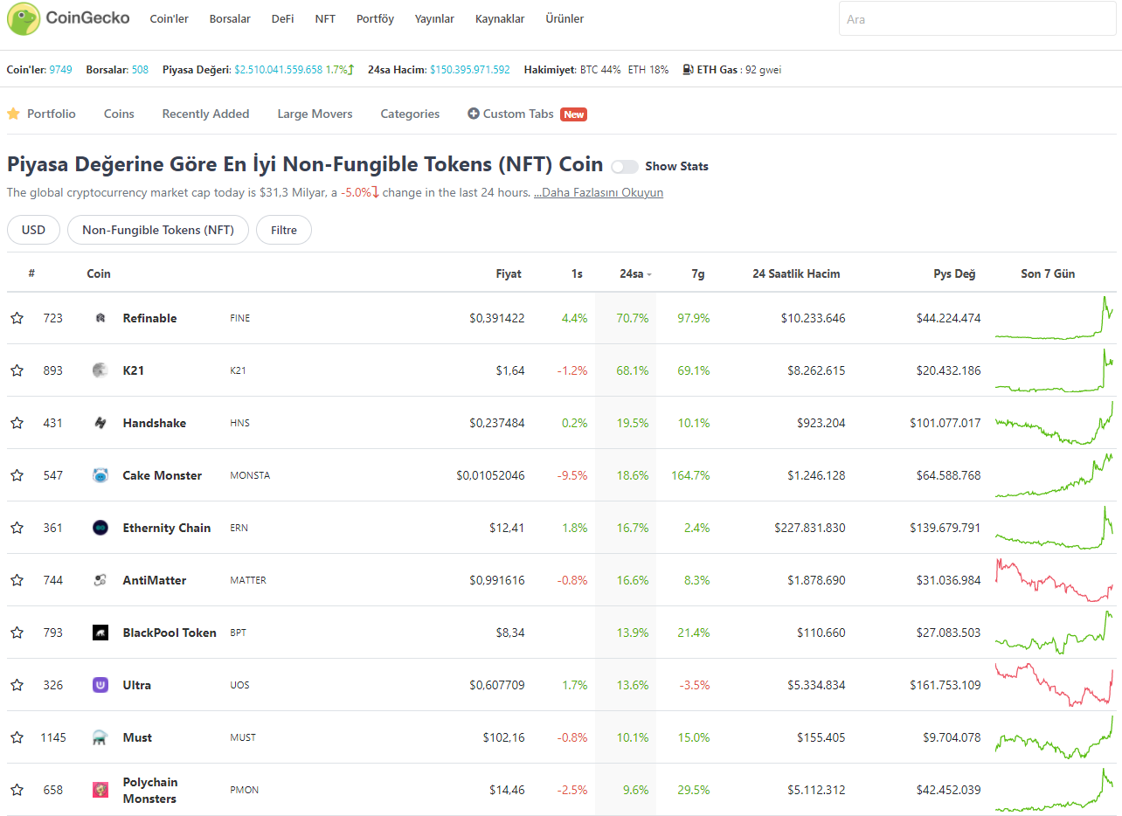Click the Cake Monster coin logo icon
Screen dimensions: 1122x816
pos(100,475)
